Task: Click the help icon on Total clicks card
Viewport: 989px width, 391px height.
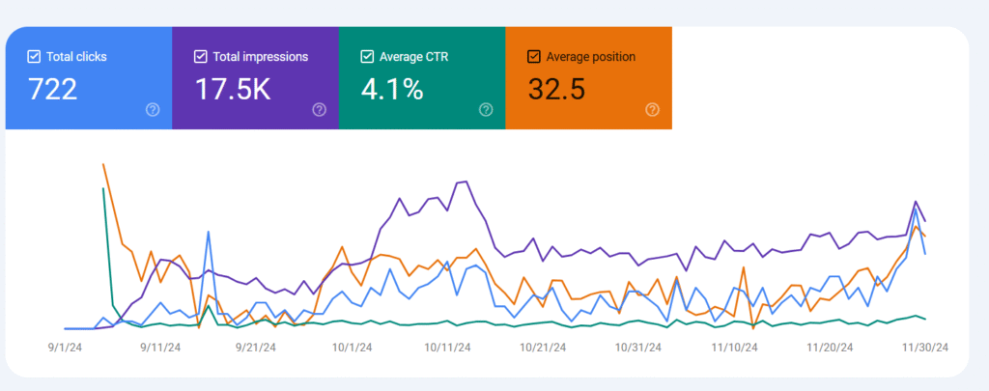Action: 153,110
